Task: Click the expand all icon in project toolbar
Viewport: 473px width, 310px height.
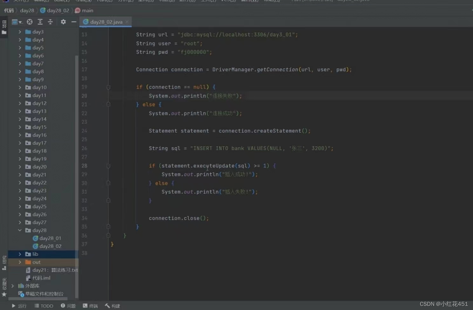Action: point(40,22)
